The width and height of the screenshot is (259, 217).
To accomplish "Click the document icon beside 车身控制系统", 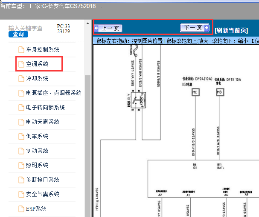I will tap(21, 50).
